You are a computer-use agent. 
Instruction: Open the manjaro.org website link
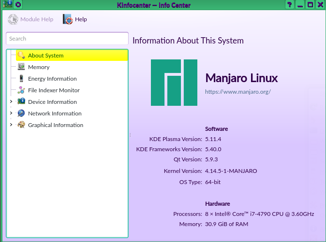click(237, 91)
